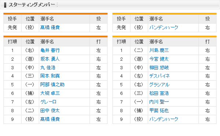Viewport: 220px width, 136px height.
Task: View 柳田 悠岐 player page
Action: (159, 68)
